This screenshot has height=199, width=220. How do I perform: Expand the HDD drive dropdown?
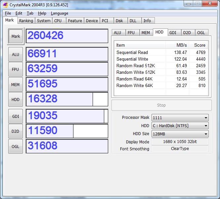click(x=180, y=125)
